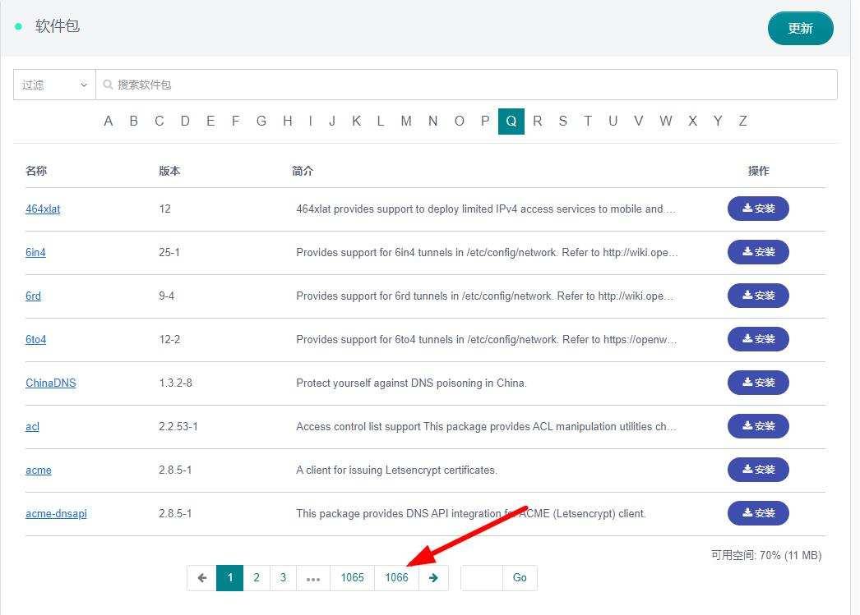Install the acme-dnsapi package

point(758,513)
